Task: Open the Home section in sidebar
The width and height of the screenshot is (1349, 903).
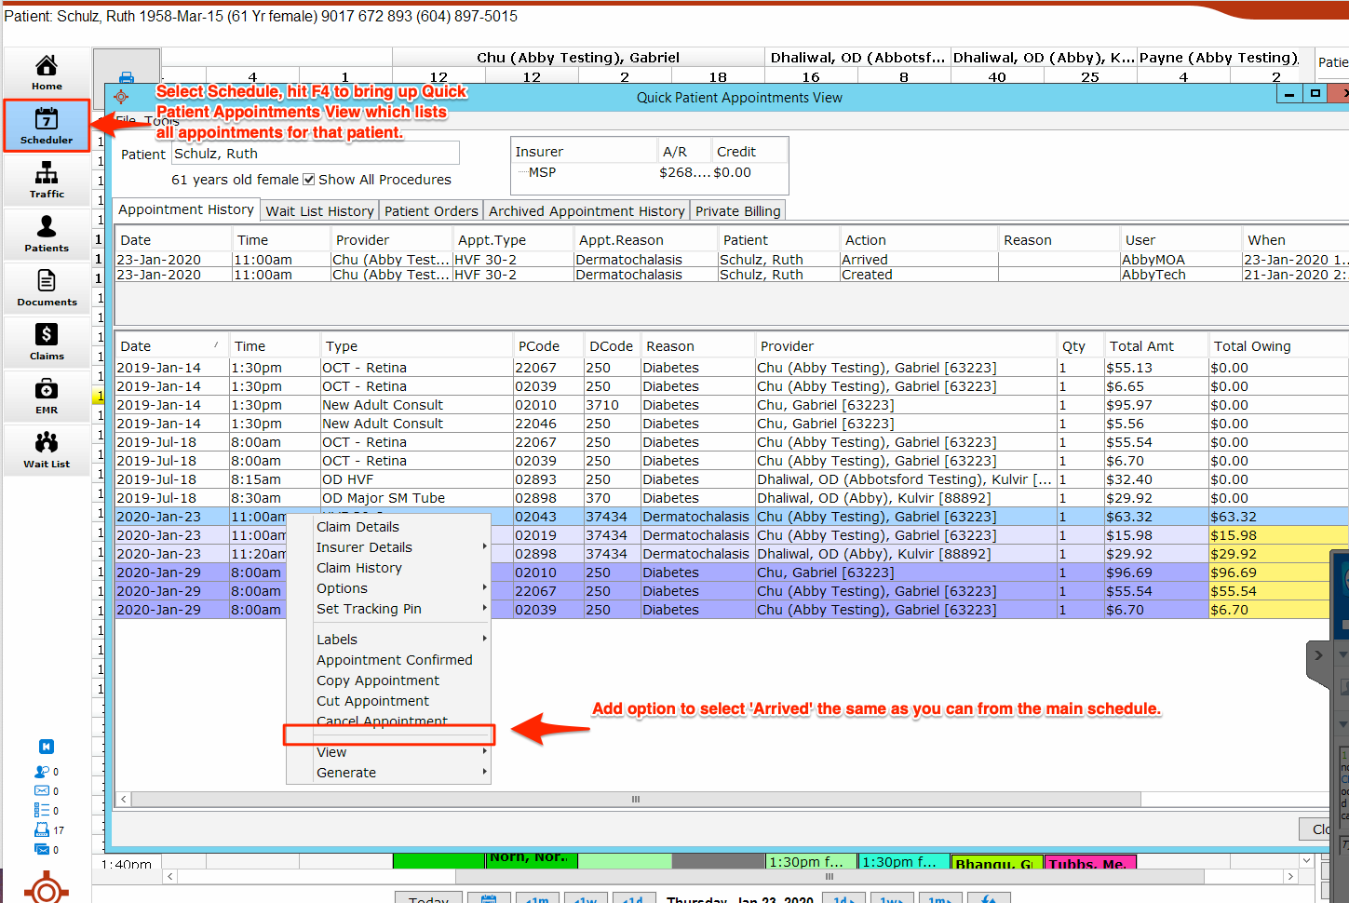Action: tap(47, 73)
